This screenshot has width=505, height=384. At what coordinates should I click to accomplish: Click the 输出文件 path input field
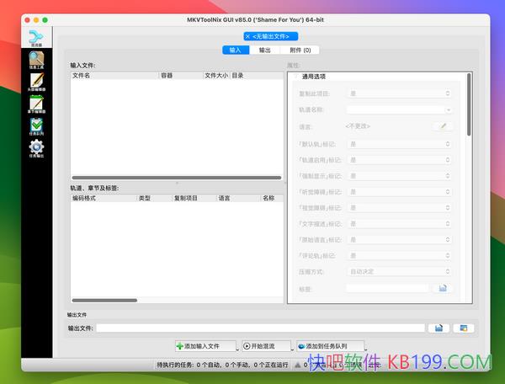pos(260,328)
